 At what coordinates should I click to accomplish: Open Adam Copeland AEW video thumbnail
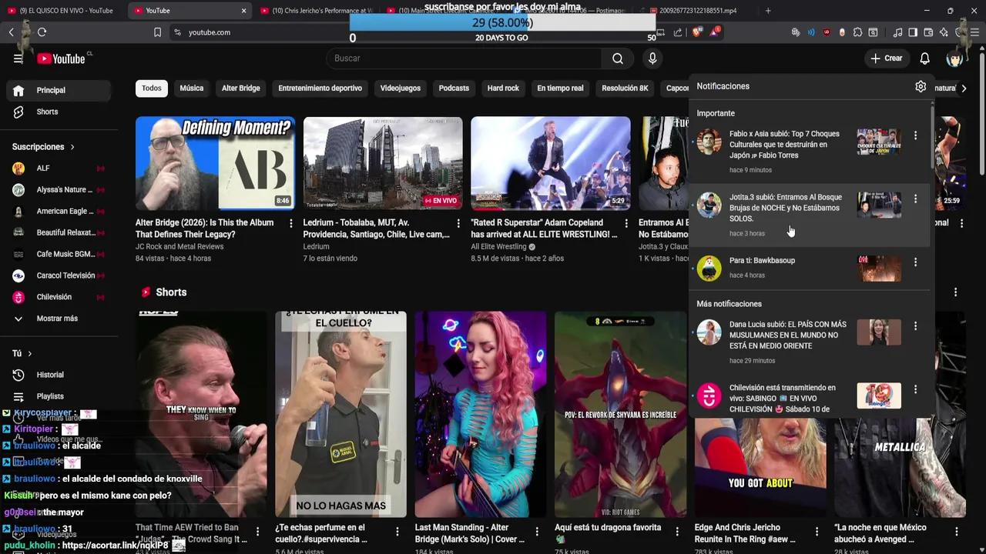tap(550, 163)
